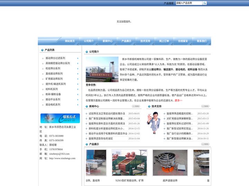Open 技术支持 navigation menu item

(145, 41)
